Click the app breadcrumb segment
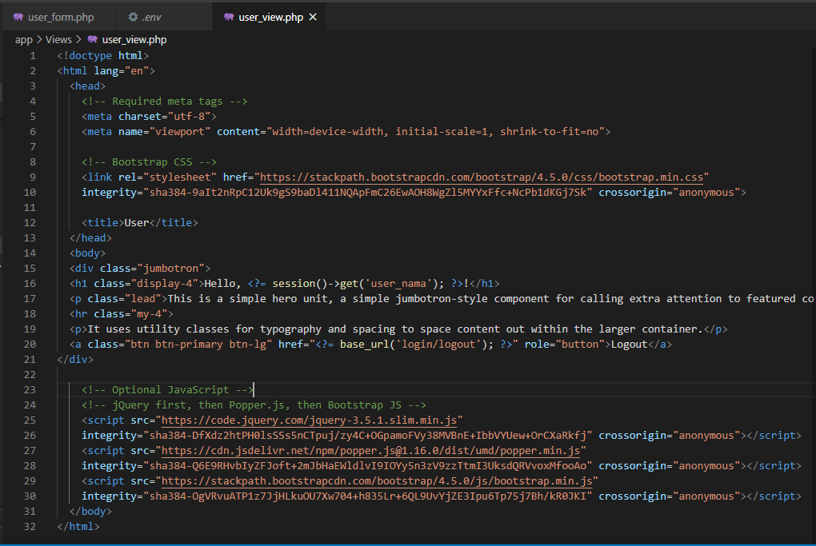816x546 pixels. pos(23,39)
